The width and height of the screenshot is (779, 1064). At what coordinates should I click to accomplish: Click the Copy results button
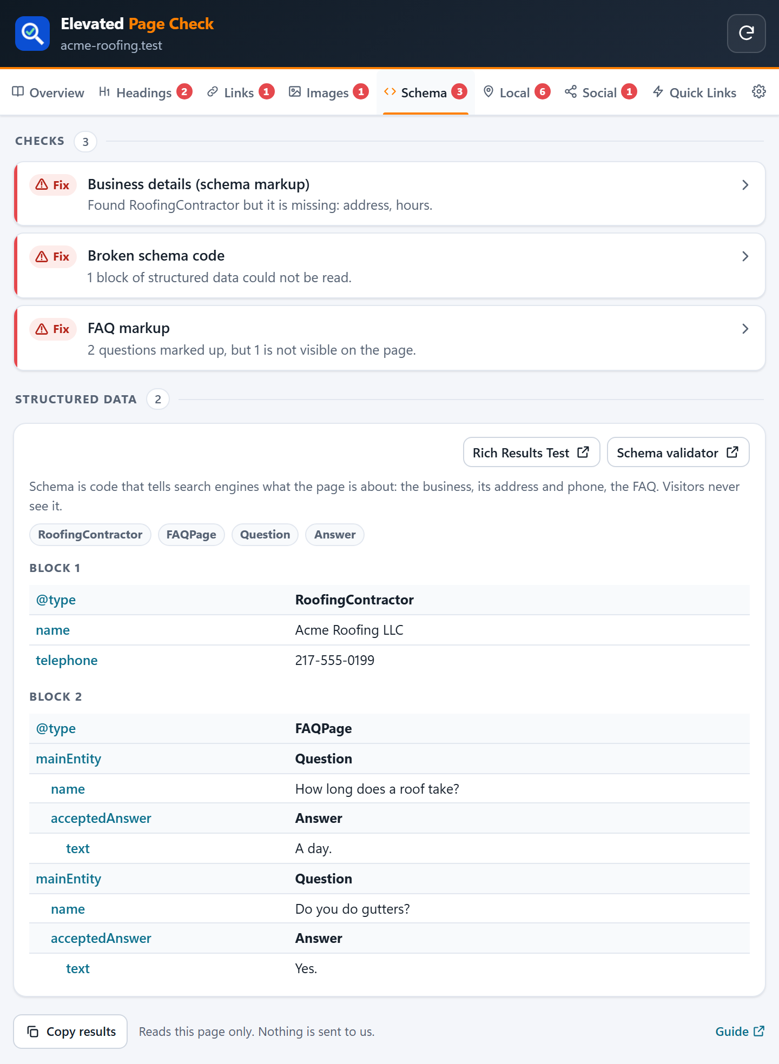[x=70, y=1032]
